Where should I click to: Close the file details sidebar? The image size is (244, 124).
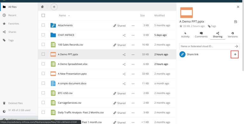238,7
